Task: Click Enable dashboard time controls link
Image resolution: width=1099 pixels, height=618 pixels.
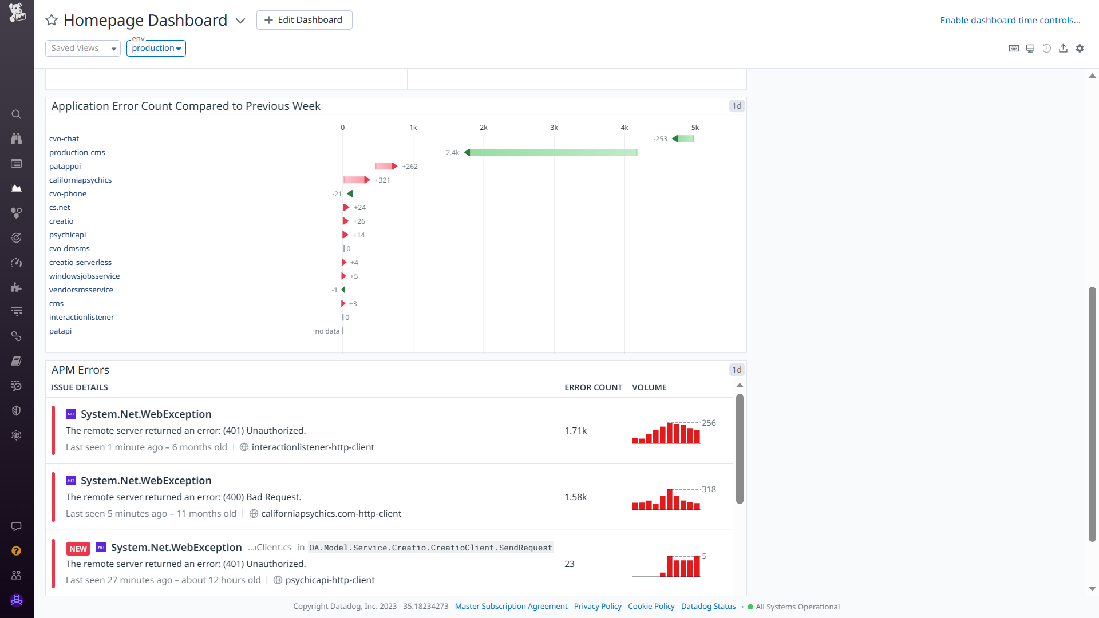Action: pos(1010,21)
